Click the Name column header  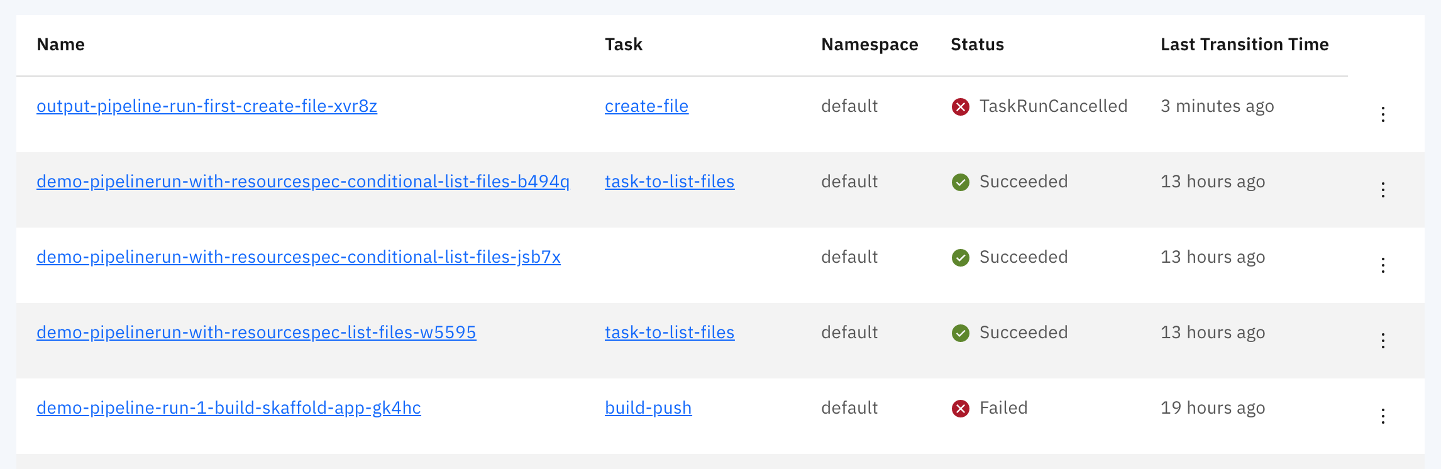[x=60, y=44]
